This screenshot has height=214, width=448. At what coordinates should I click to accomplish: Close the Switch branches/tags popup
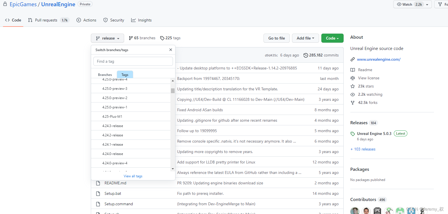coord(171,50)
